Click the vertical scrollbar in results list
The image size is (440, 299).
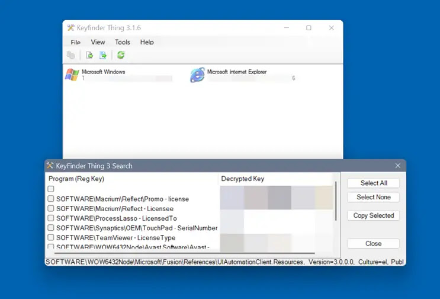[336, 201]
